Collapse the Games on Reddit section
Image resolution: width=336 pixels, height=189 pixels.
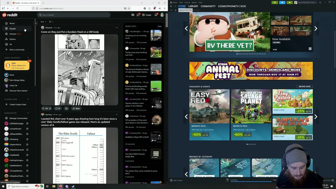click(x=28, y=58)
